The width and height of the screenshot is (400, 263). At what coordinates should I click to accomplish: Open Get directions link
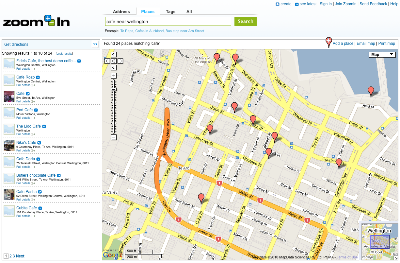(16, 44)
